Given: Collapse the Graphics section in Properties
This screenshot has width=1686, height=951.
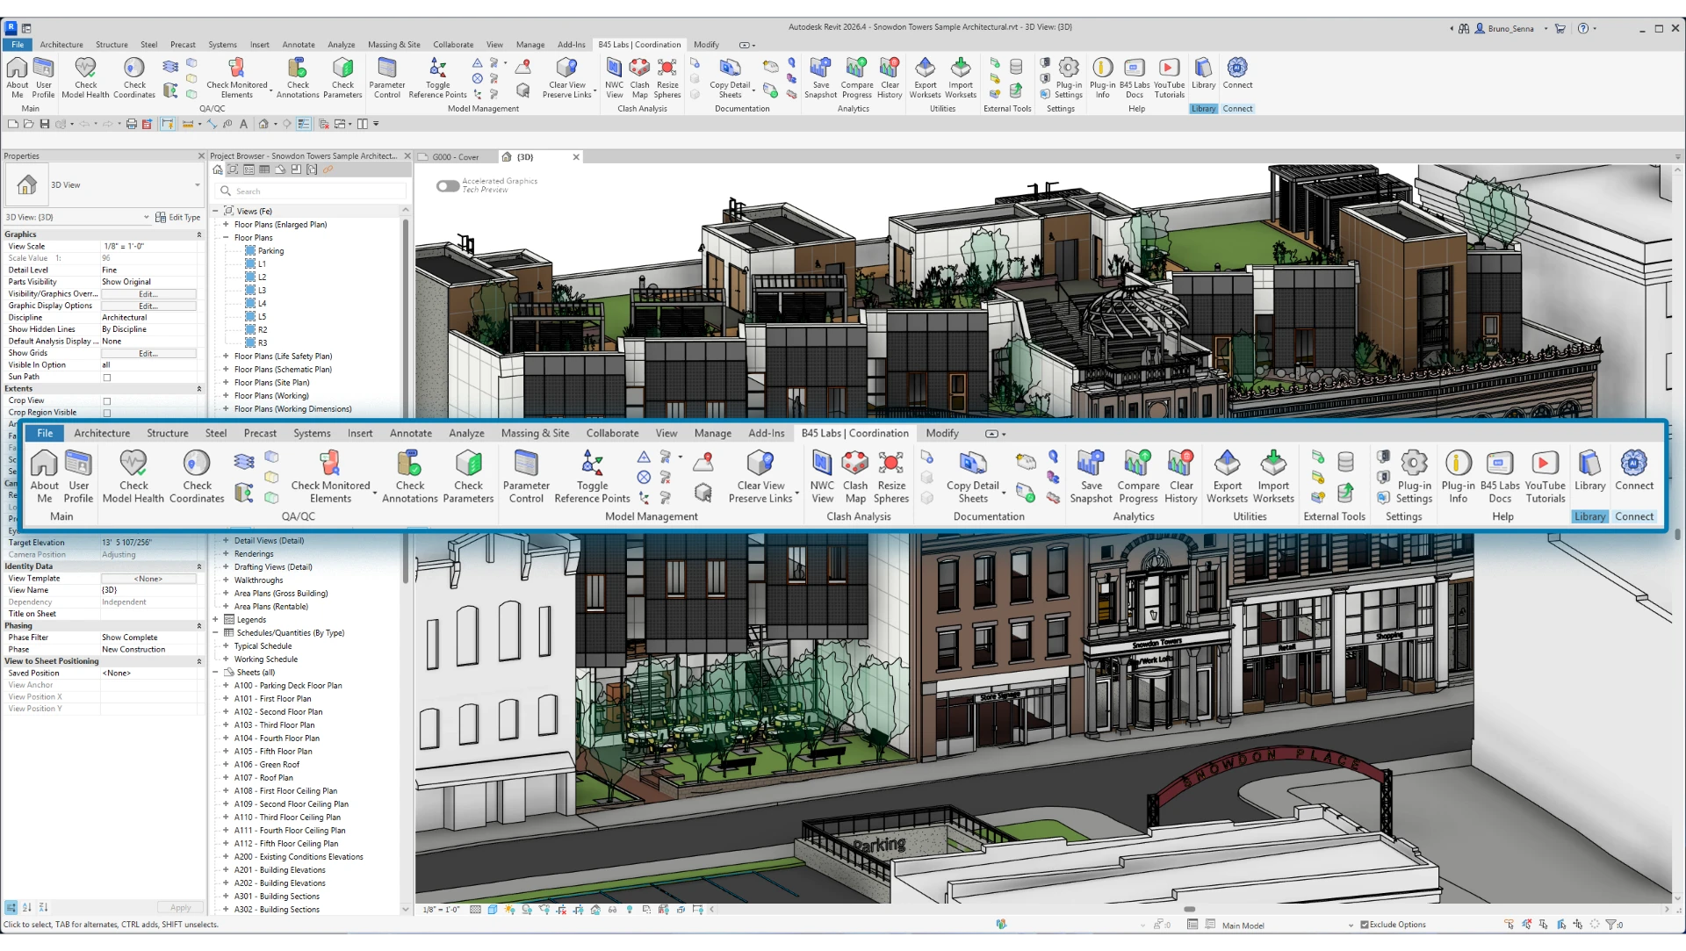Looking at the screenshot, I should [x=199, y=235].
